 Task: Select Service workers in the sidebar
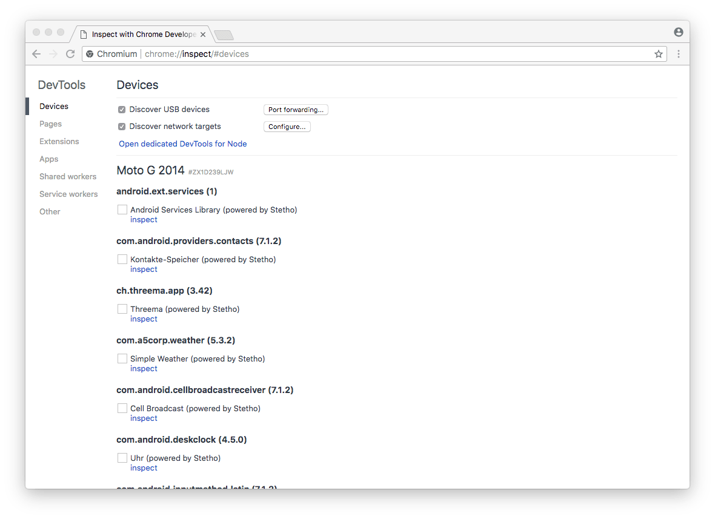coord(68,194)
